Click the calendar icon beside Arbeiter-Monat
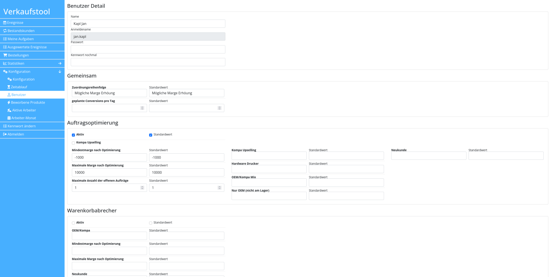Image resolution: width=551 pixels, height=277 pixels. click(9, 118)
